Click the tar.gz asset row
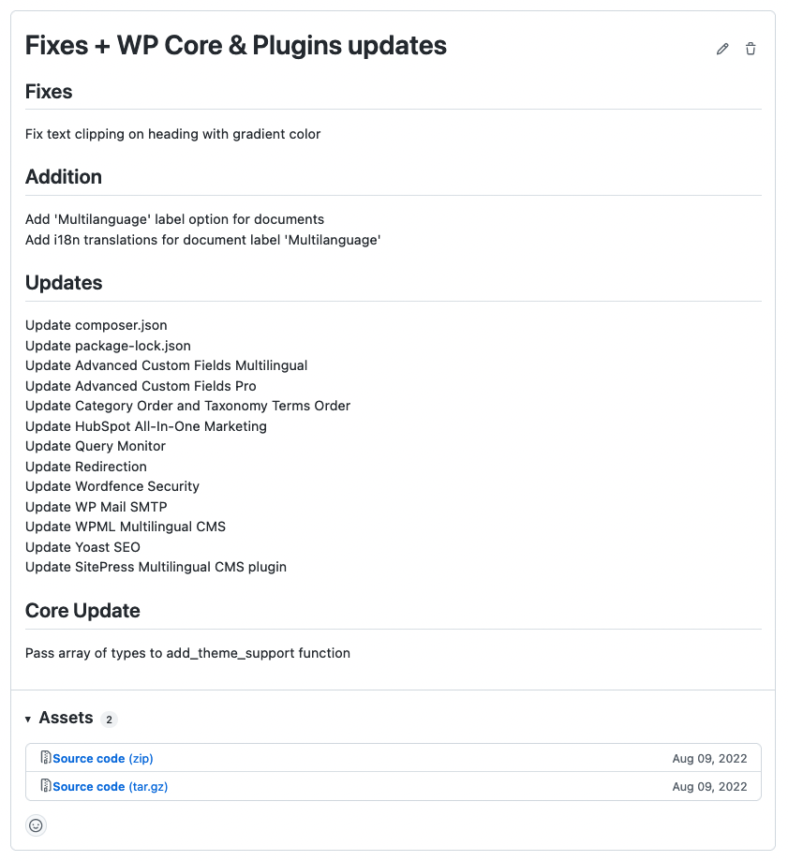Screen dimensions: 788x861 pyautogui.click(x=394, y=786)
